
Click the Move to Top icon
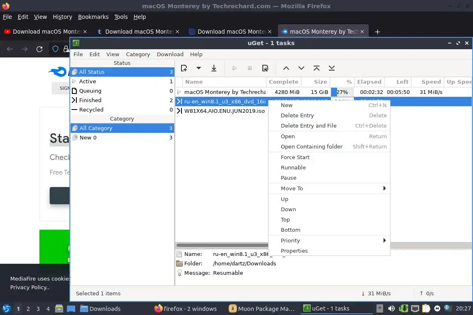pos(317,68)
